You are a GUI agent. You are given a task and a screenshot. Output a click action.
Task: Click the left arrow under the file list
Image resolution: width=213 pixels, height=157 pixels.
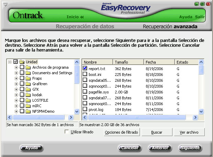pyautogui.click(x=85, y=117)
